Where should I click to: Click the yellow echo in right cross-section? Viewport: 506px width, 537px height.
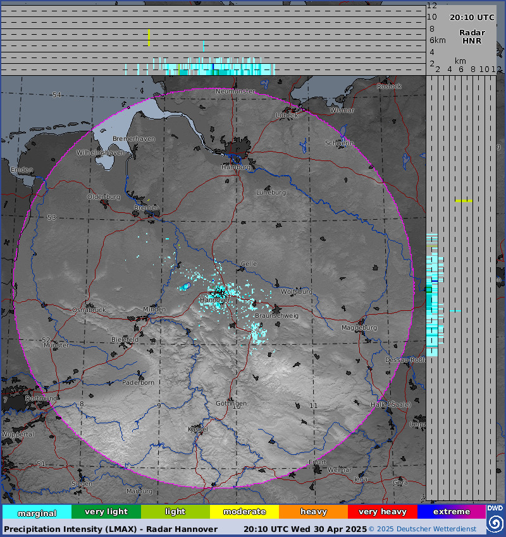coord(464,201)
